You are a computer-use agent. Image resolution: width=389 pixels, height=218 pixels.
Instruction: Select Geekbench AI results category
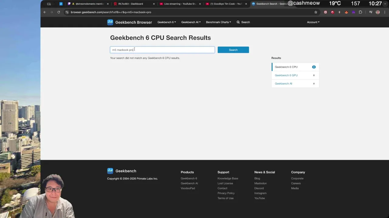point(295,84)
